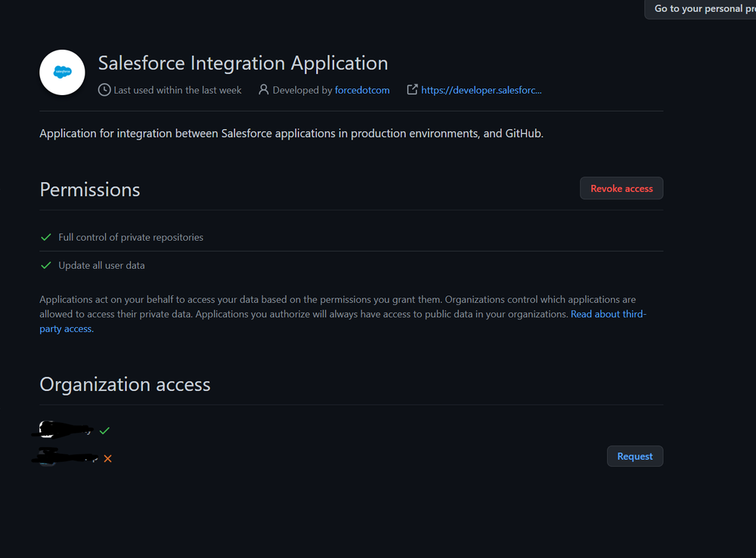The width and height of the screenshot is (756, 558).
Task: Click the person icon beside Developed by
Action: [x=263, y=90]
